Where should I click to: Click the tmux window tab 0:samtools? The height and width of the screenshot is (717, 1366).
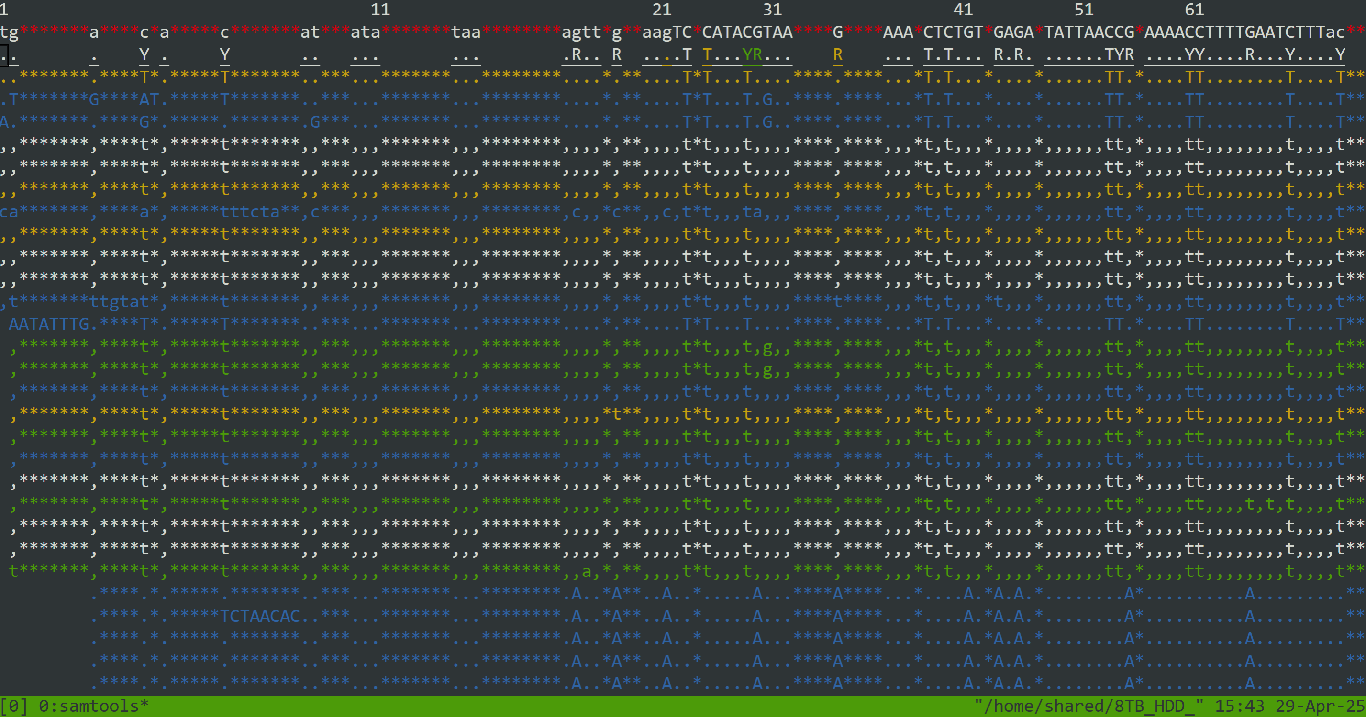[x=93, y=706]
